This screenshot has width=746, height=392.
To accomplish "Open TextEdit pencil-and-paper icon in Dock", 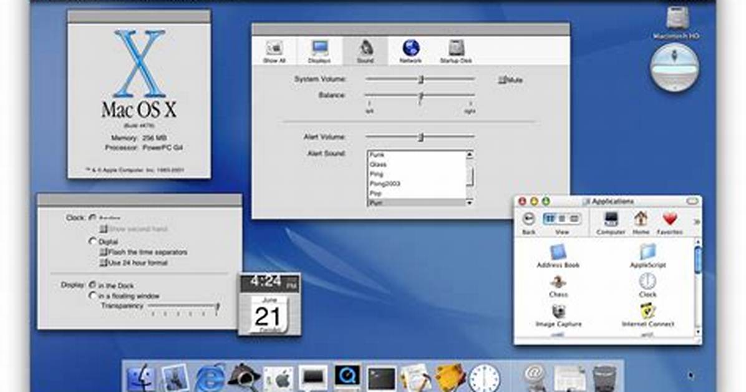I will coord(415,378).
